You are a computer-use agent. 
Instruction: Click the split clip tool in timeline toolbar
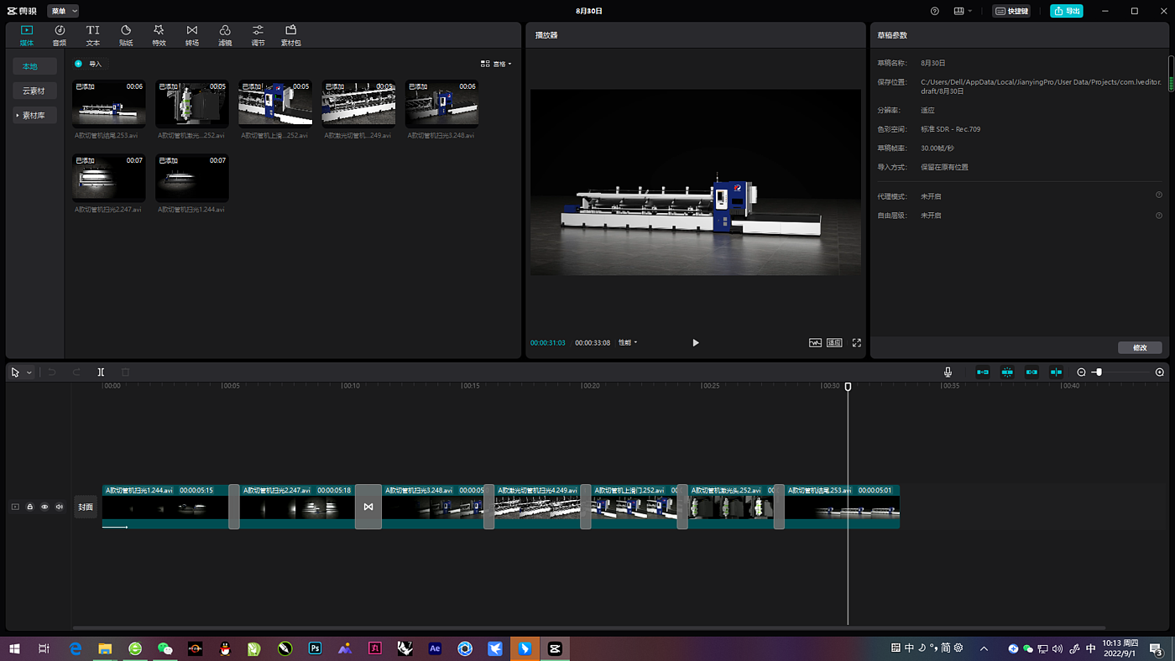(101, 372)
